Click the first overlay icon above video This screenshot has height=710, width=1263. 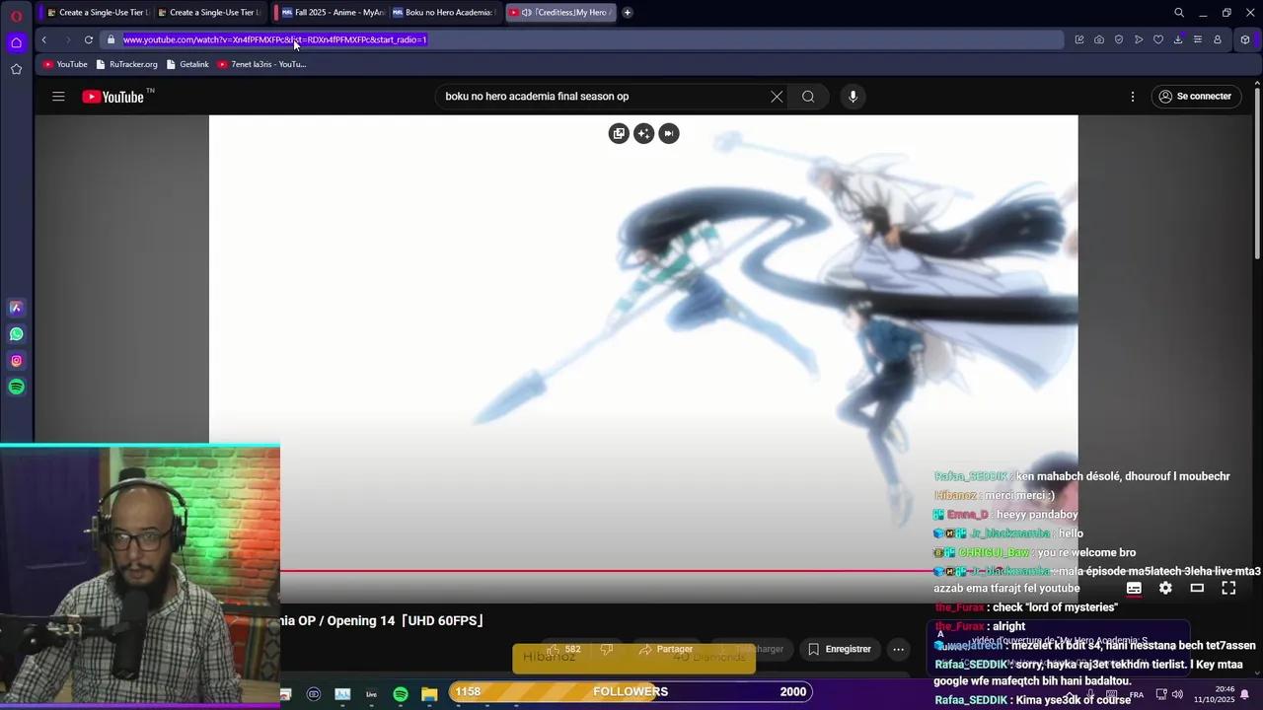coord(619,133)
